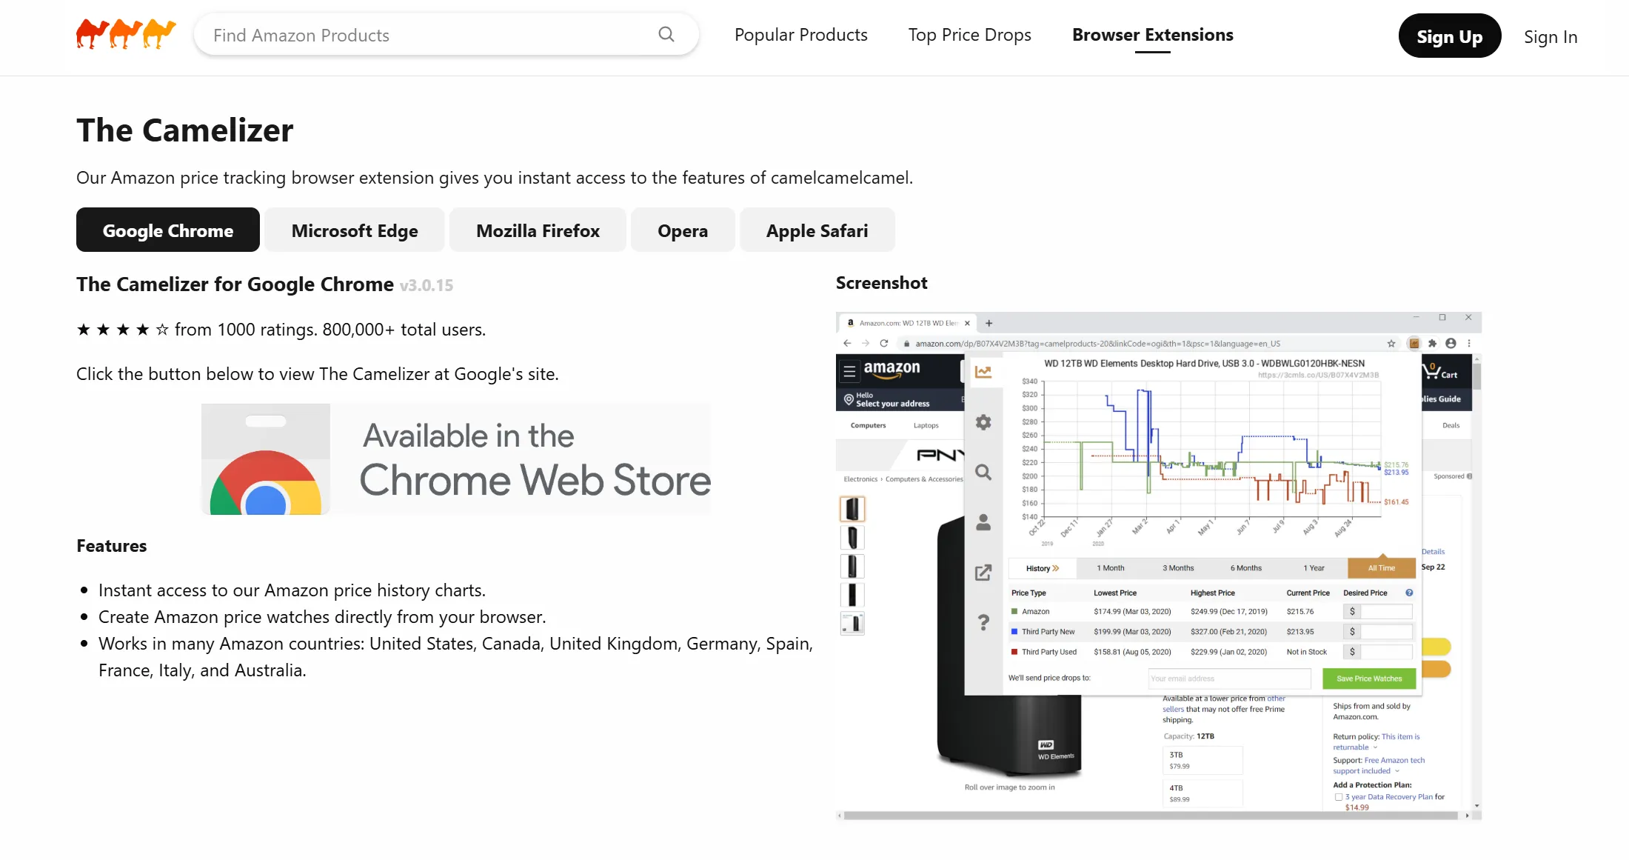Open Top Price Drops page
The height and width of the screenshot is (860, 1629).
[x=969, y=35]
